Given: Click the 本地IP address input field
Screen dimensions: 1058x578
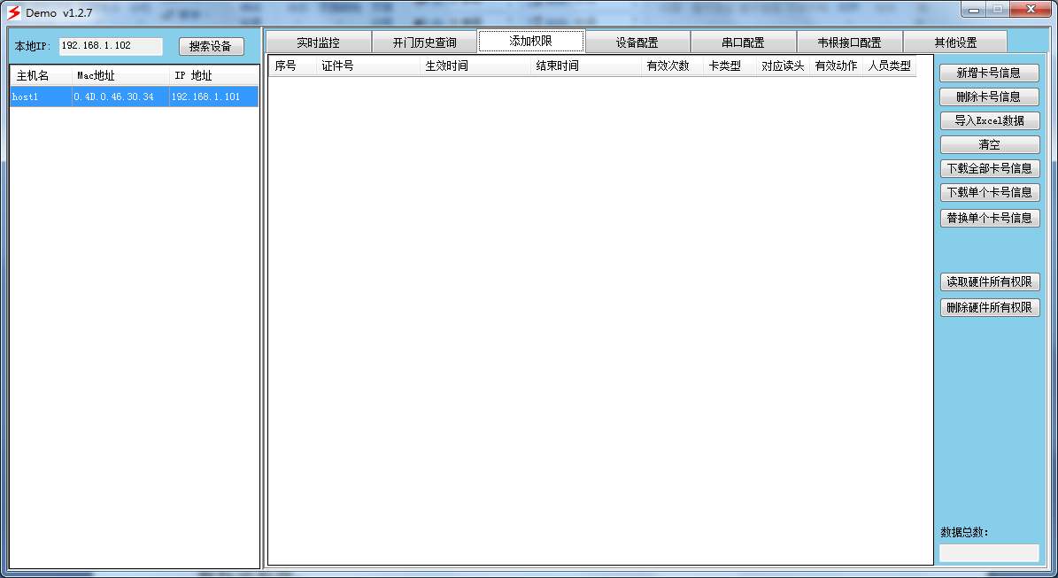Looking at the screenshot, I should [111, 46].
